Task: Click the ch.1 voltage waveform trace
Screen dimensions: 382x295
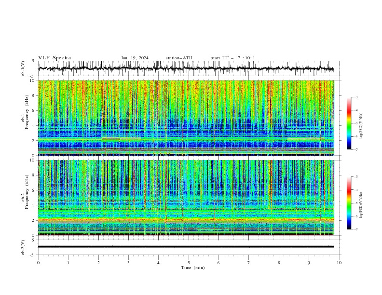Action: (186, 68)
